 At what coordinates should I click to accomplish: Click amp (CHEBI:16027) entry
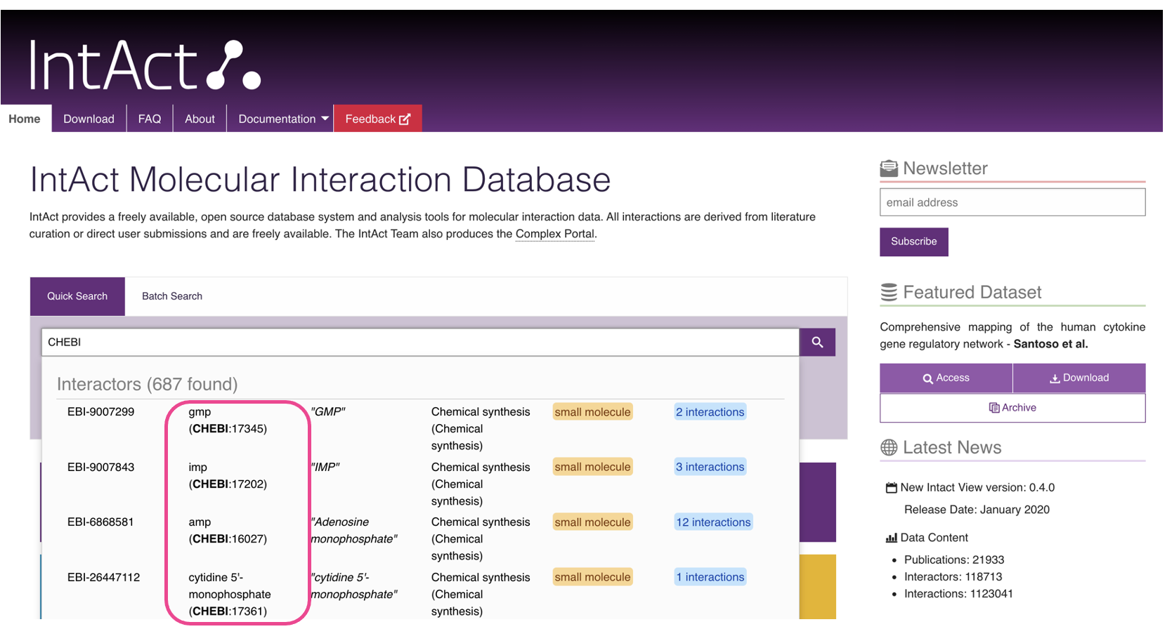tap(228, 530)
